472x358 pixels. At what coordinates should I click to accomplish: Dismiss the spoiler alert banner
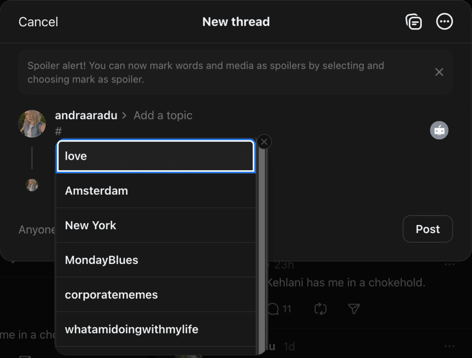click(x=439, y=72)
